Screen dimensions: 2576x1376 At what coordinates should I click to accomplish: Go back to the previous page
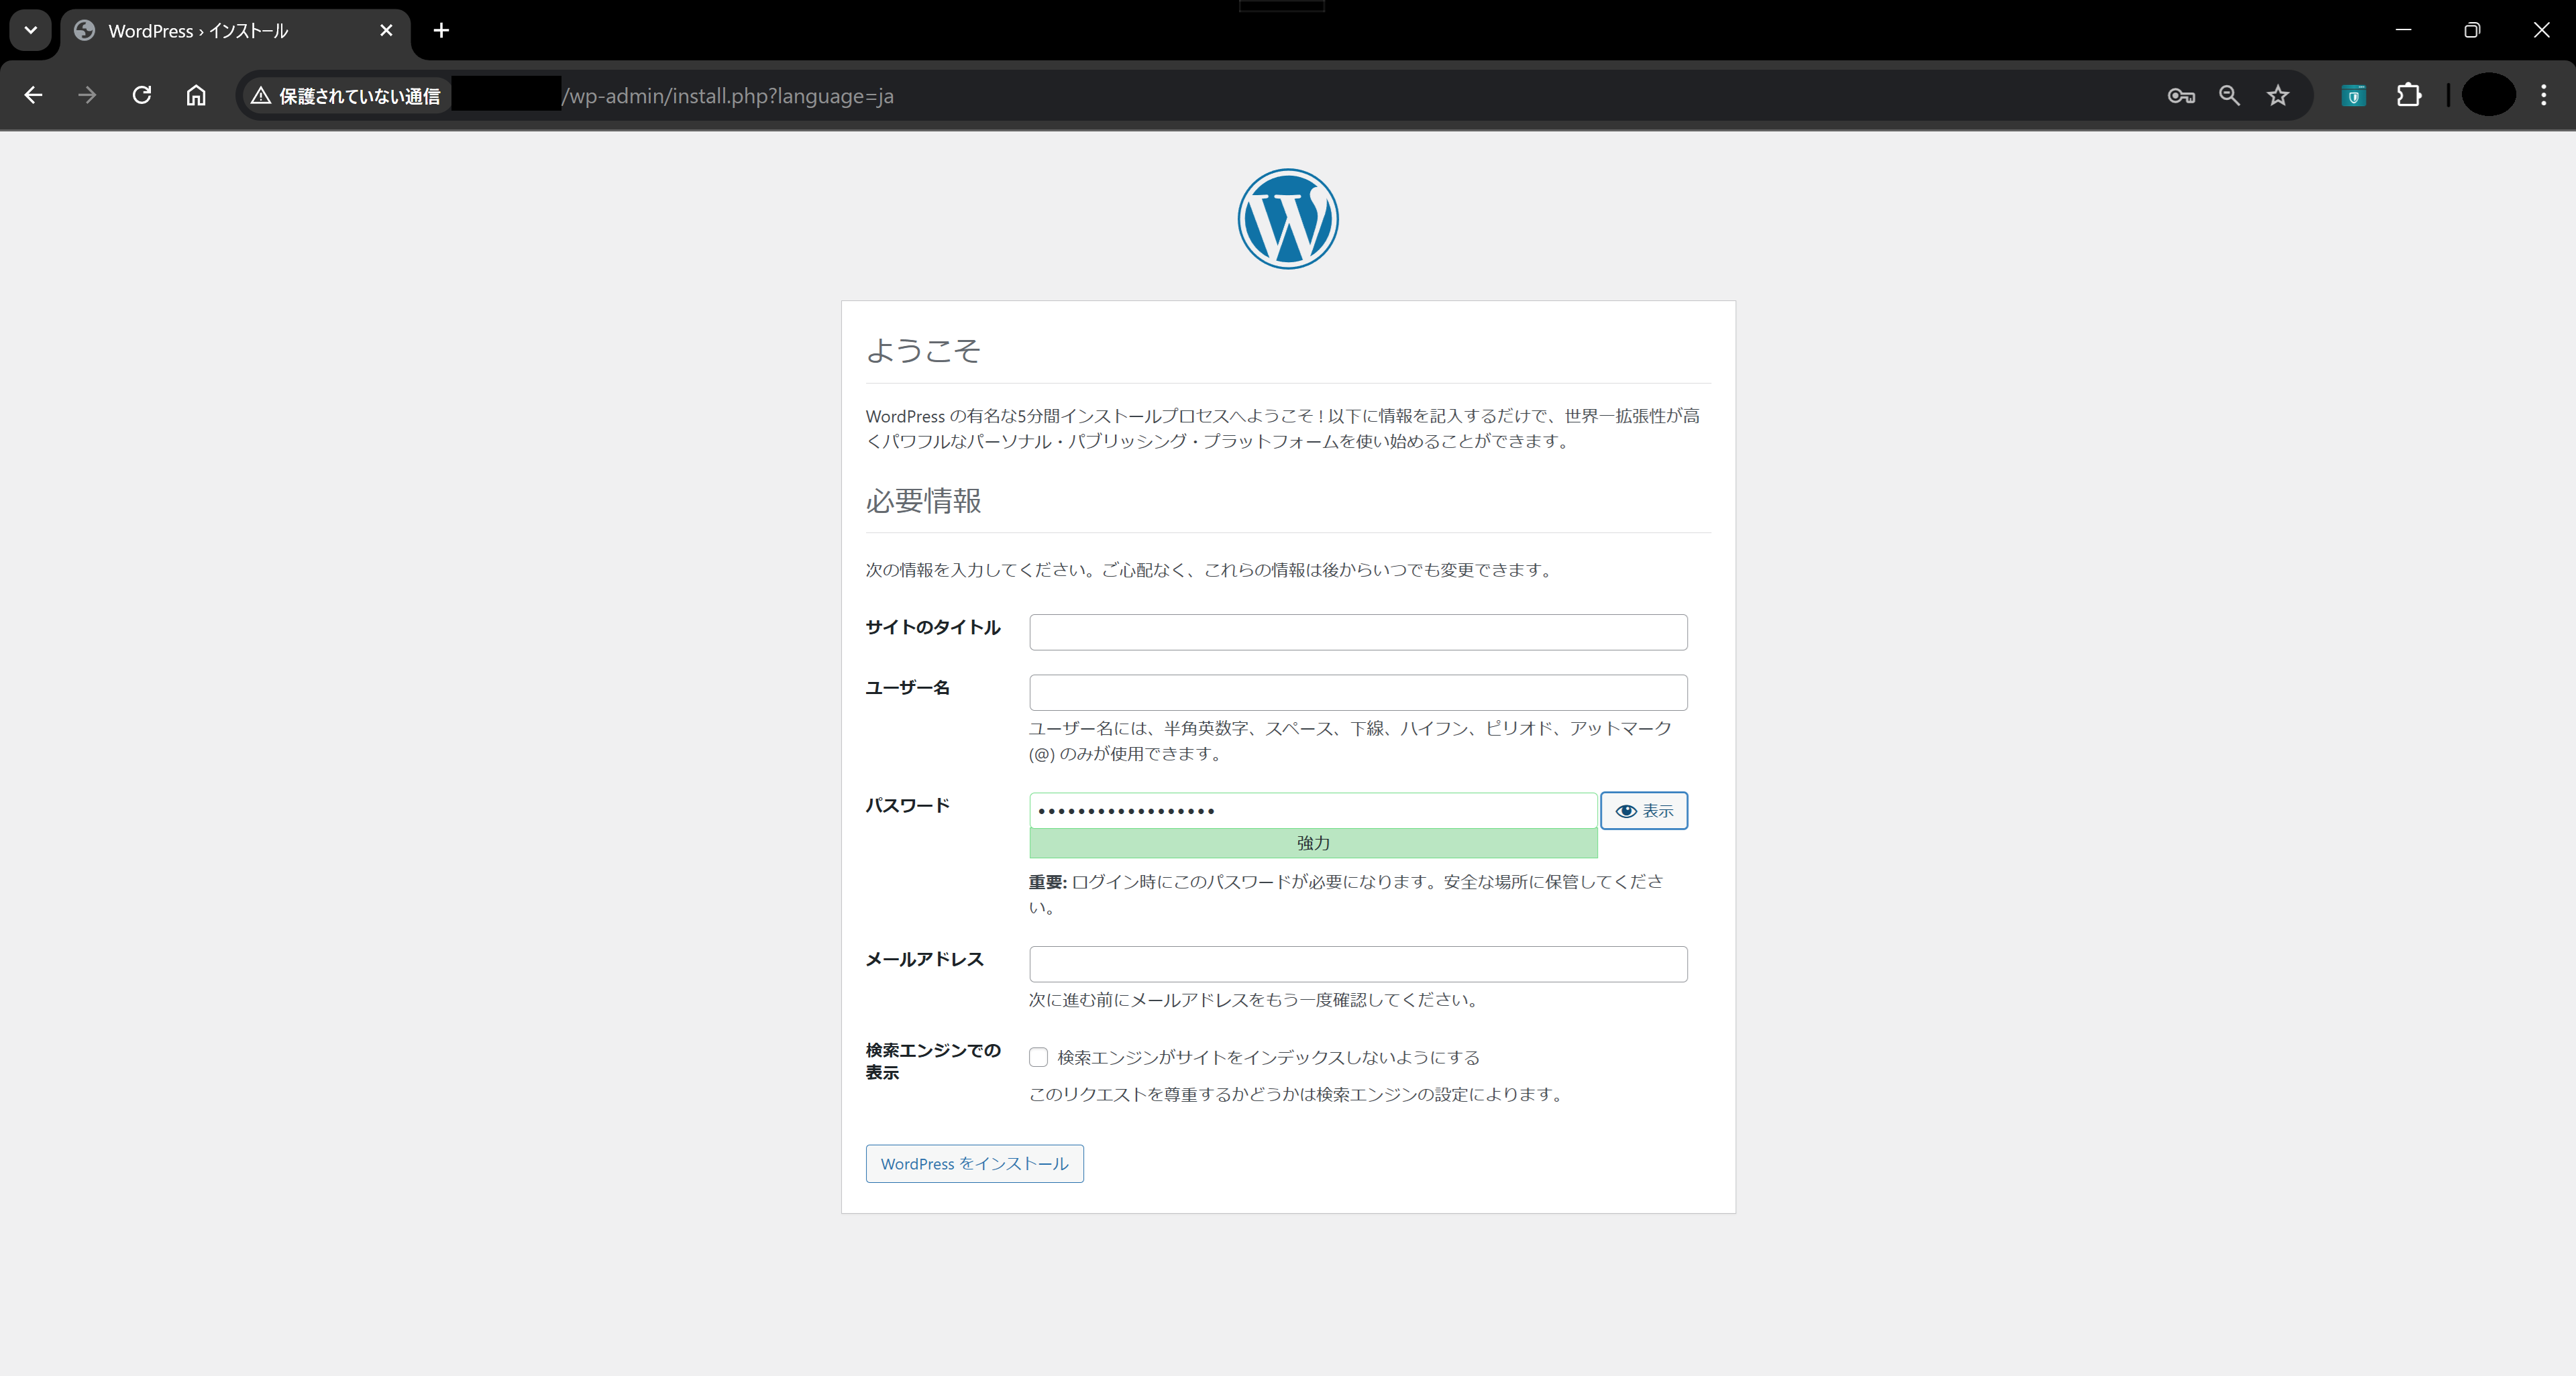point(33,95)
